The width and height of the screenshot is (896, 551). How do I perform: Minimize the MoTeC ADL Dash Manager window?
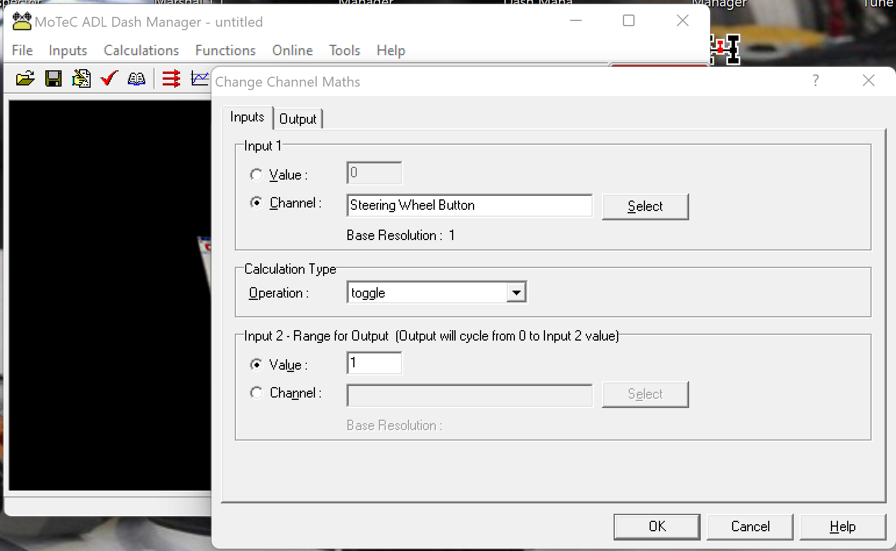coord(576,21)
